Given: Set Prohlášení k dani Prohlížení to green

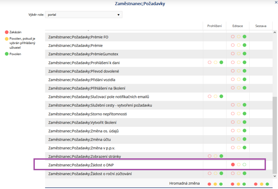Looking at the screenshot, I should [x=221, y=63].
